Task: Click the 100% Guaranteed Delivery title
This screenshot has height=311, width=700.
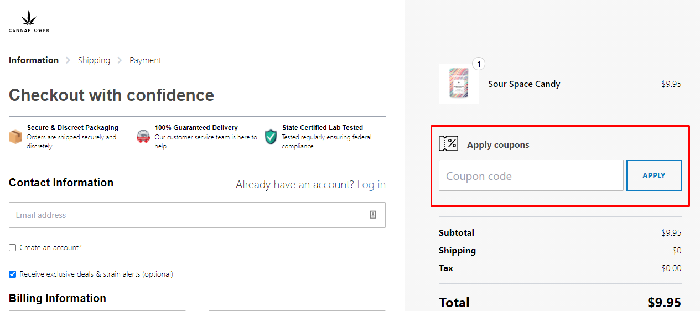Action: [196, 128]
